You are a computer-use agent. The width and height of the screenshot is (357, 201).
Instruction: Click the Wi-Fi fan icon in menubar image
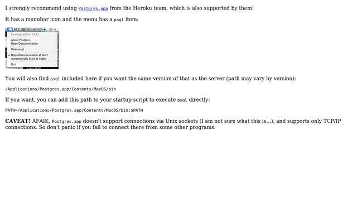click(40, 30)
